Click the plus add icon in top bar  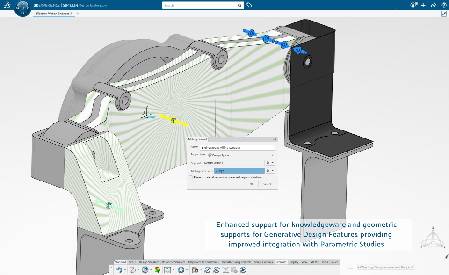click(423, 5)
